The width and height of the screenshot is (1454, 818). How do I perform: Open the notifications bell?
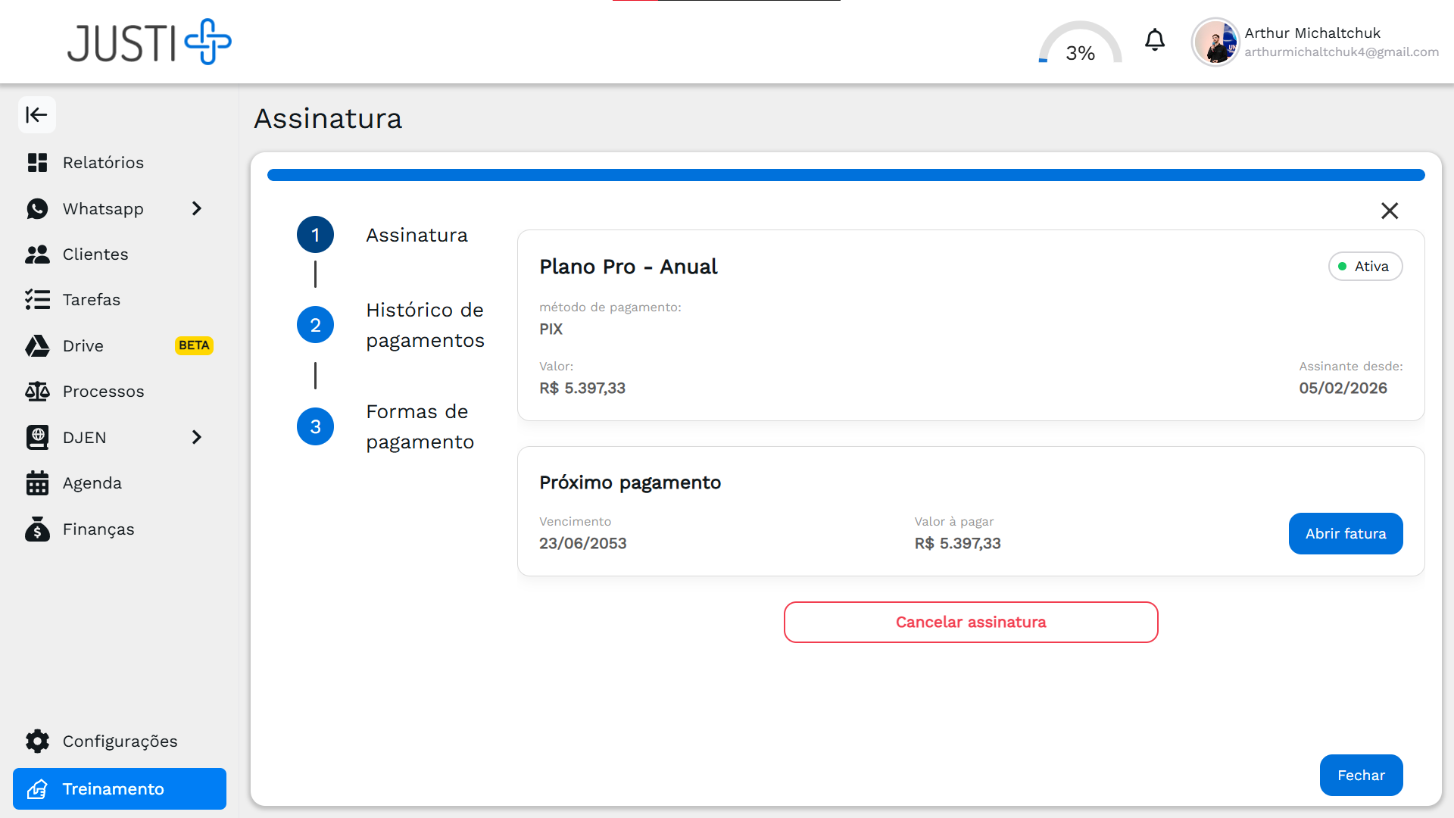1154,40
